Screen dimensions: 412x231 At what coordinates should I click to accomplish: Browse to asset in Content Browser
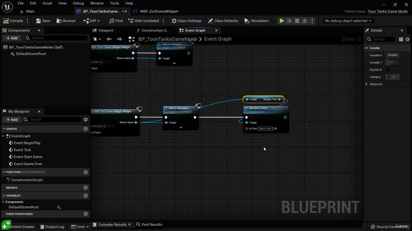pos(66,21)
